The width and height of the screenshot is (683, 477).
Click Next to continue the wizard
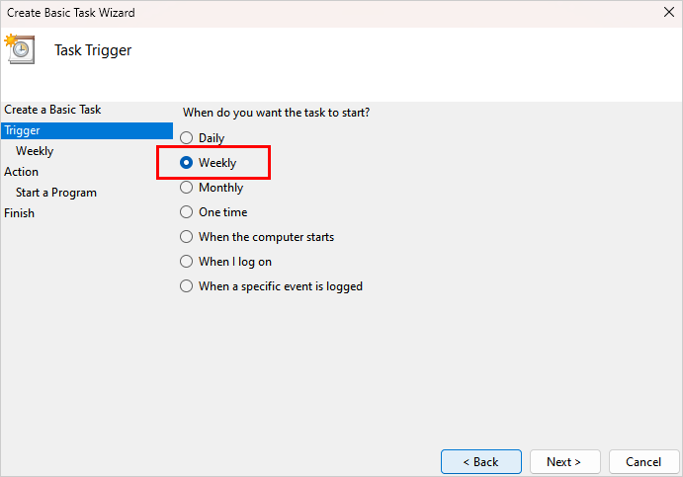565,461
